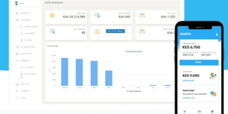Click the Logout power icon
The width and height of the screenshot is (228, 114).
pos(17,98)
